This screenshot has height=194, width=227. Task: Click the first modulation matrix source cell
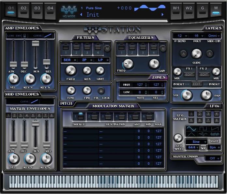click(81, 131)
